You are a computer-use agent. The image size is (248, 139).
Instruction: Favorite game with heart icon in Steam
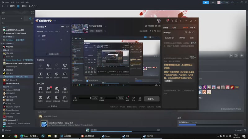pyautogui.click(x=241, y=56)
